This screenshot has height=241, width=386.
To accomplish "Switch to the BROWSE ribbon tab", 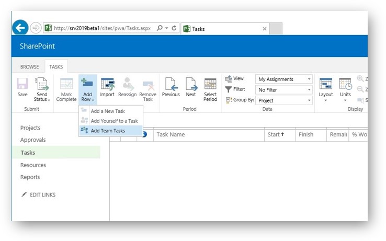I will coord(29,67).
